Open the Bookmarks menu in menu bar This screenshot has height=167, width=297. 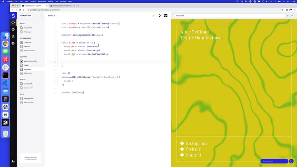coord(42,1)
